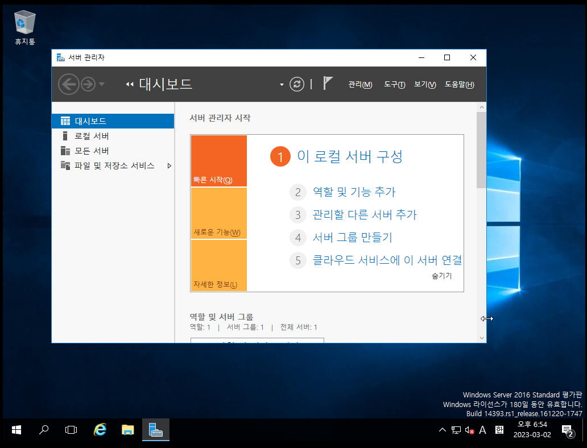Show hidden system tray icons chevron
This screenshot has width=587, height=448.
click(442, 430)
